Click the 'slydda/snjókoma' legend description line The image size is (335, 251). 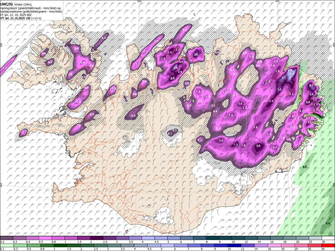[31, 12]
